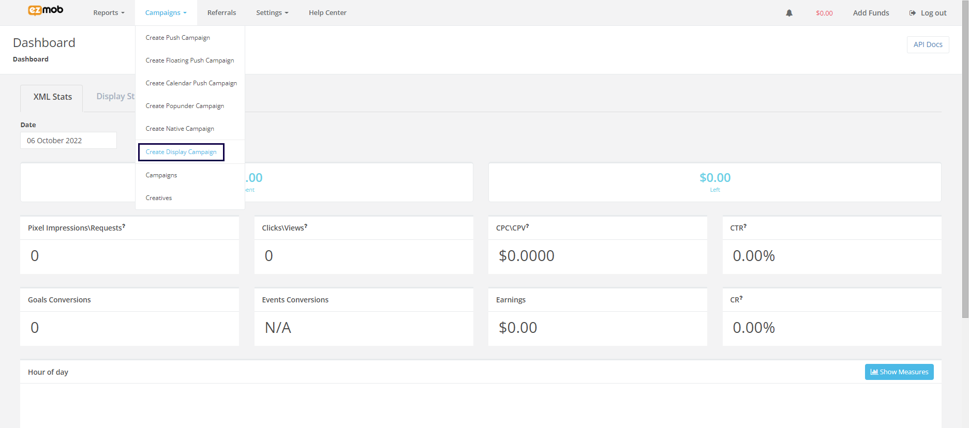Open the Settings dropdown menu
Image resolution: width=969 pixels, height=428 pixels.
pos(272,13)
